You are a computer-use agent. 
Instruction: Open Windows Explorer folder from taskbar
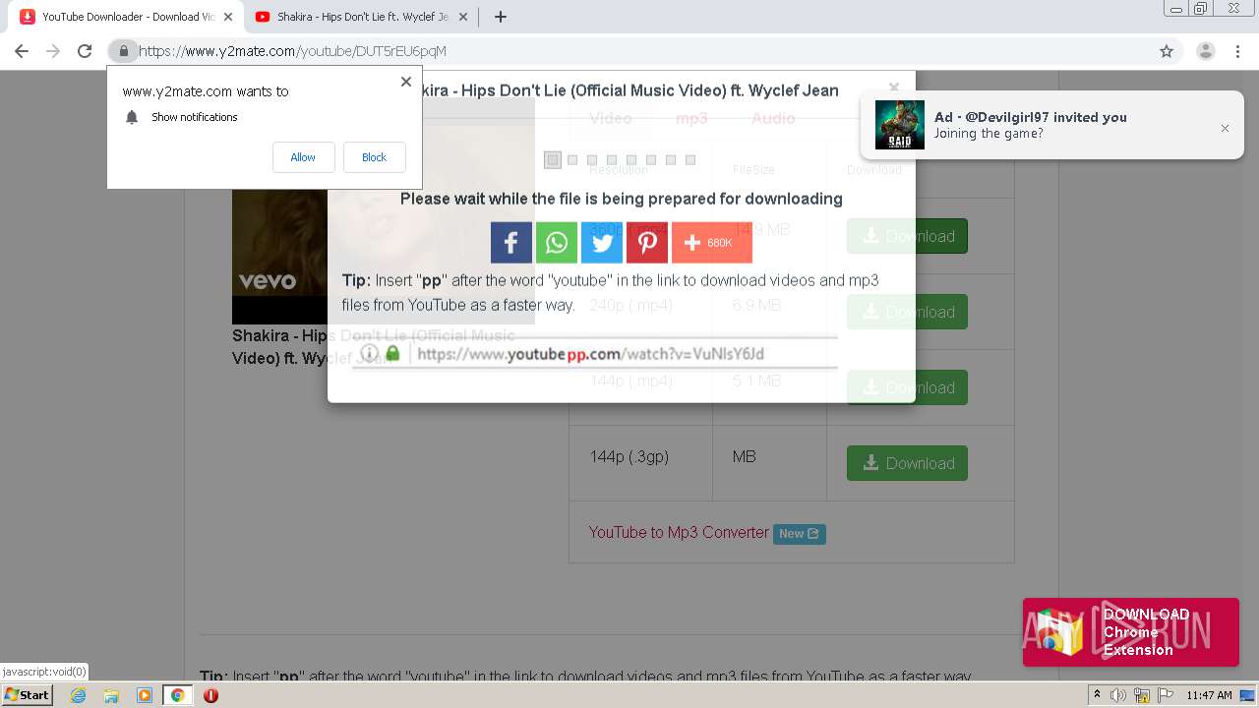pos(111,695)
